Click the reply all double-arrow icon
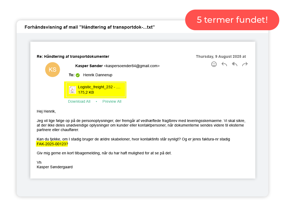The width and height of the screenshot is (285, 214). click(x=235, y=64)
